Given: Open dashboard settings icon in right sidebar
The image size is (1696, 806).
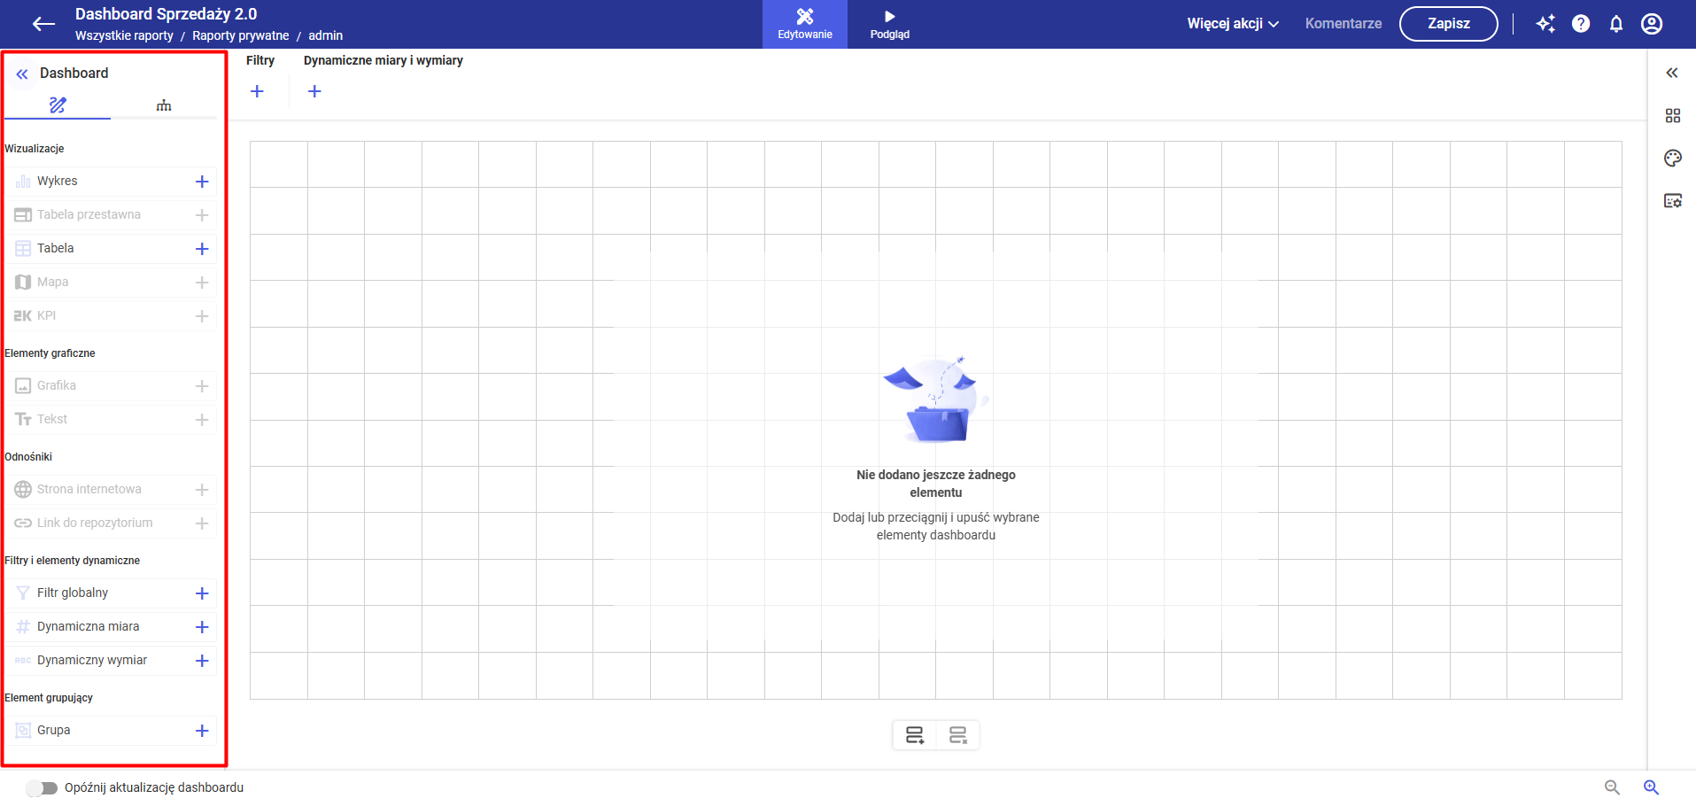Looking at the screenshot, I should 1673,201.
